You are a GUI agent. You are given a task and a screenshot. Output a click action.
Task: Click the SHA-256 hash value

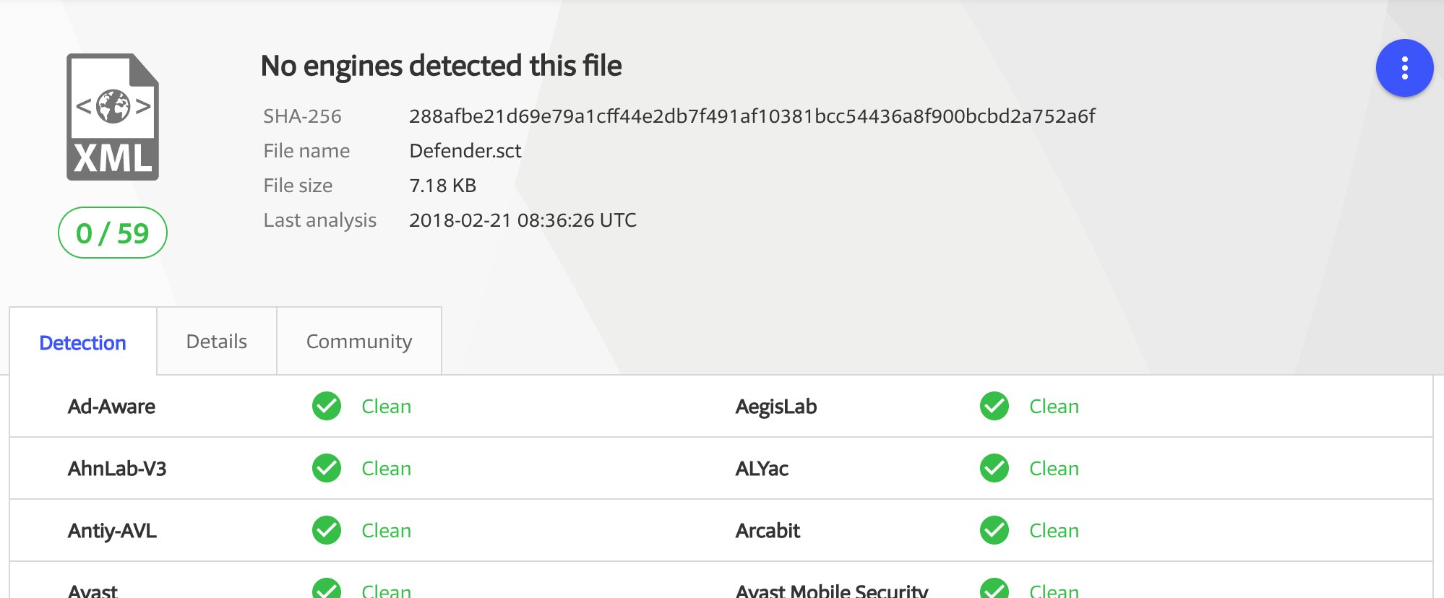point(752,116)
